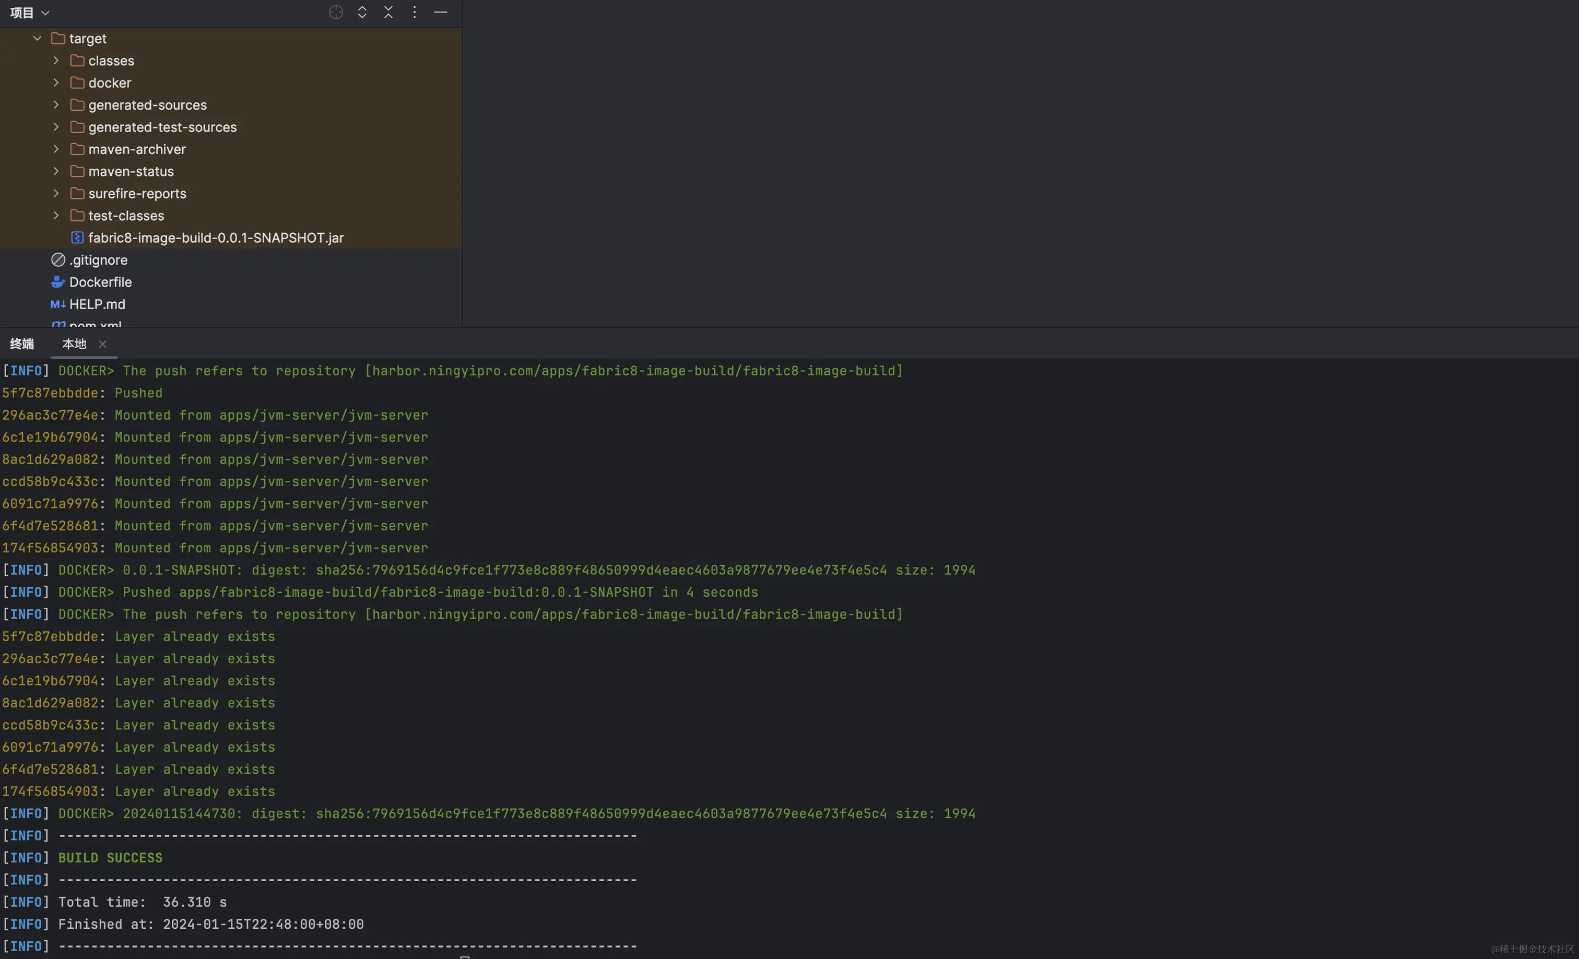
Task: Open the 项目 view dropdown
Action: click(29, 13)
